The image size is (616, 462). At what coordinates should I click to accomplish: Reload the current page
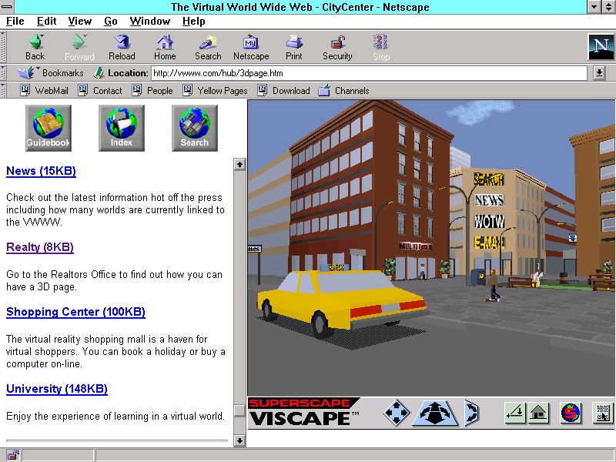(122, 47)
